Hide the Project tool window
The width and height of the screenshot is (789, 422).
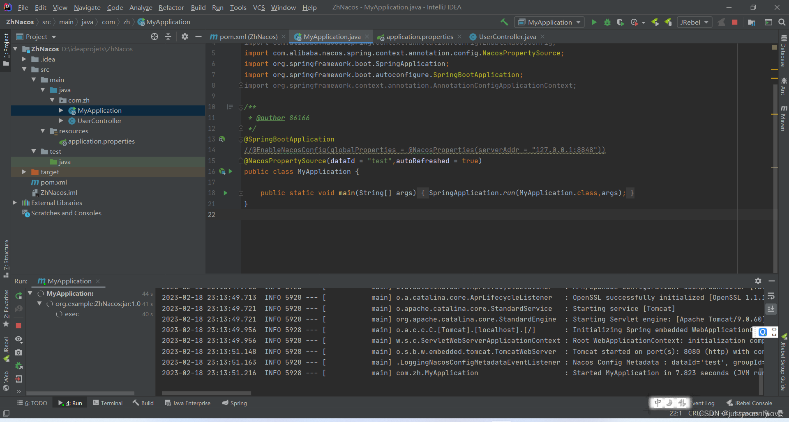(198, 36)
